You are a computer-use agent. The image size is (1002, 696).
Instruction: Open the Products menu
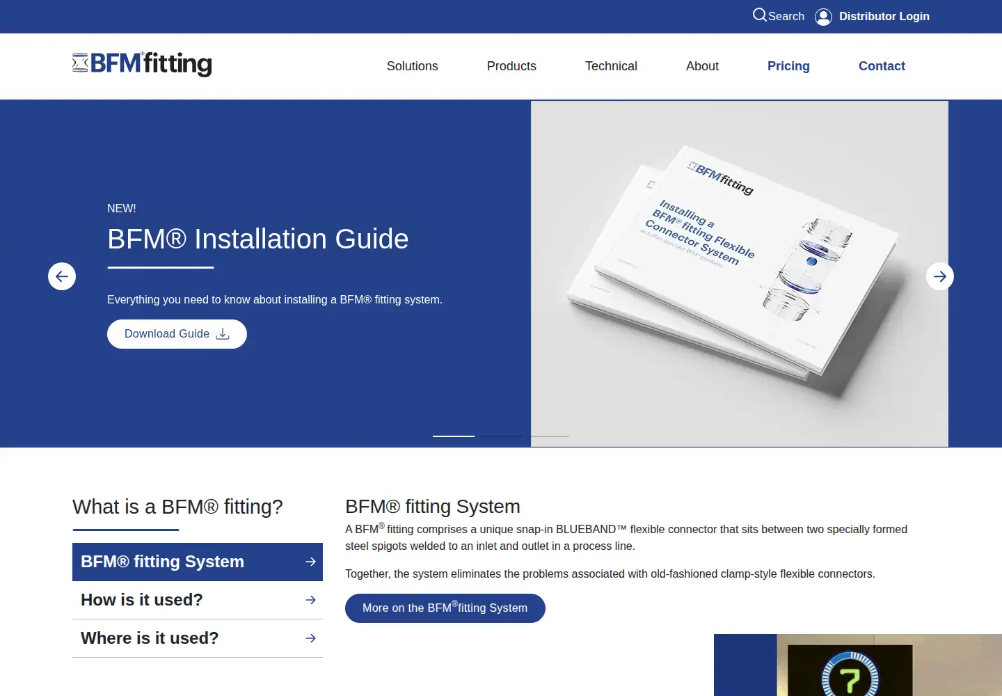[x=511, y=66]
